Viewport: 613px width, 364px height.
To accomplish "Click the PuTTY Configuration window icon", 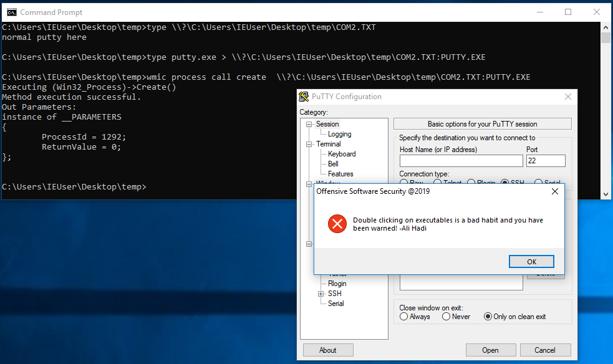I will (304, 97).
